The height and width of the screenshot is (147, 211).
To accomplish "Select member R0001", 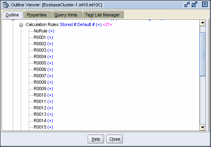I will click(x=43, y=37).
